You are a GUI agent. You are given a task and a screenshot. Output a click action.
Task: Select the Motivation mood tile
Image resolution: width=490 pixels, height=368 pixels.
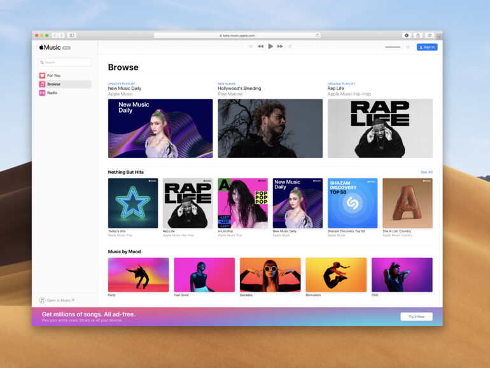(336, 275)
